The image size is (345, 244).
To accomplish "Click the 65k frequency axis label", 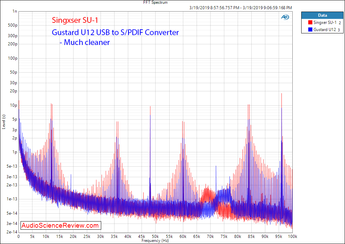I will click(x=197, y=237).
